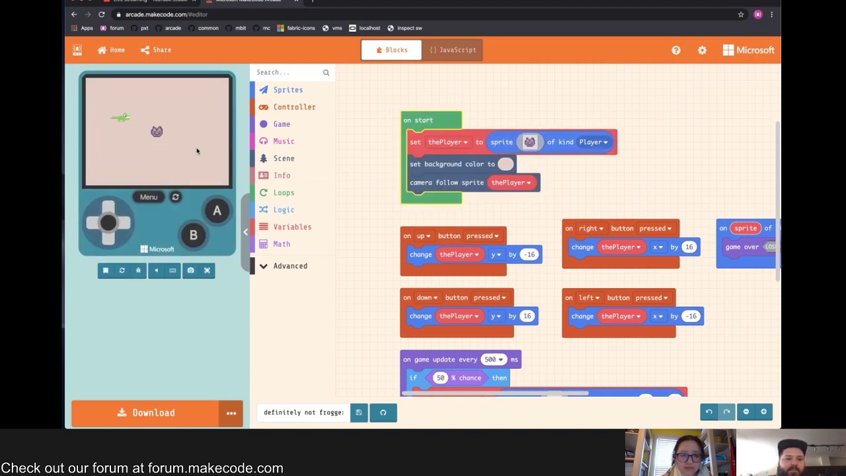Open the fabric-icons bookmark
The image size is (846, 476).
(296, 28)
